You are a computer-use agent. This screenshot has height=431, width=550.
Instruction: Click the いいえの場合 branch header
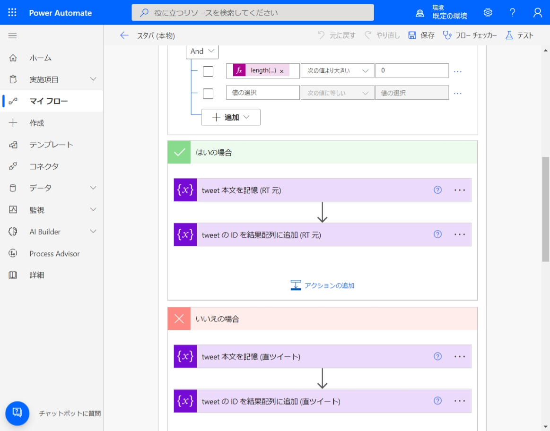click(x=323, y=319)
